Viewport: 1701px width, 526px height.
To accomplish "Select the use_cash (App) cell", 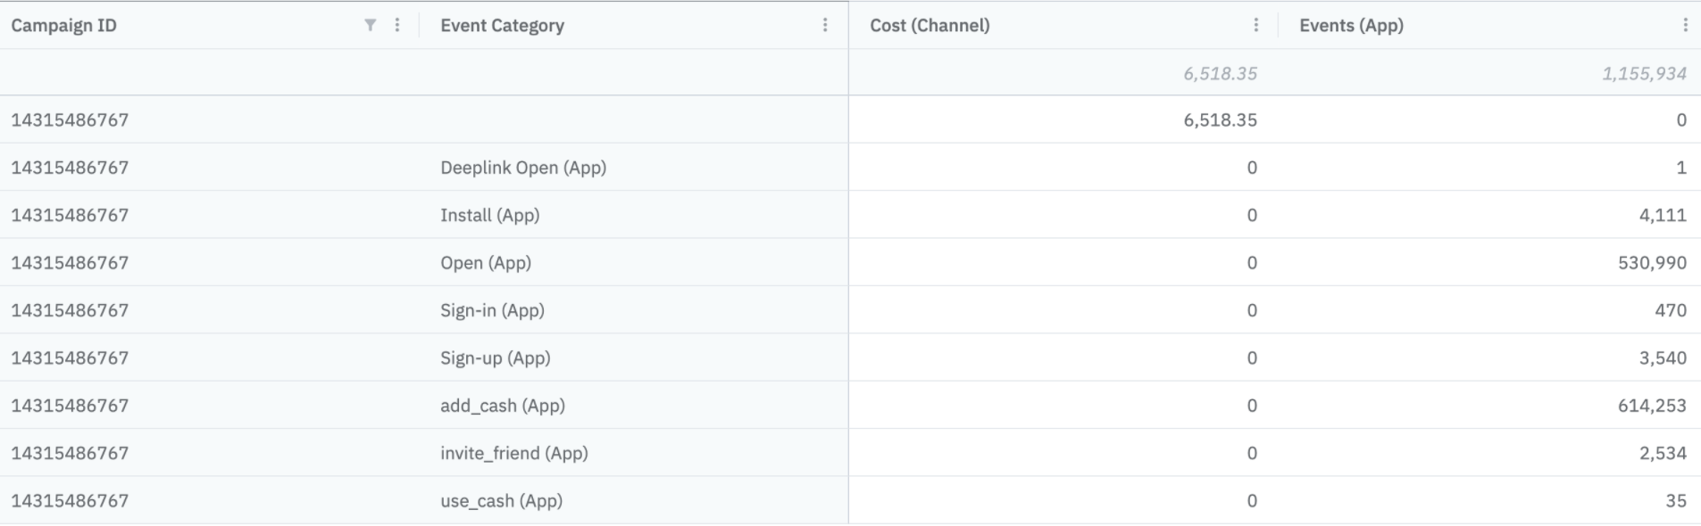I will (x=501, y=500).
